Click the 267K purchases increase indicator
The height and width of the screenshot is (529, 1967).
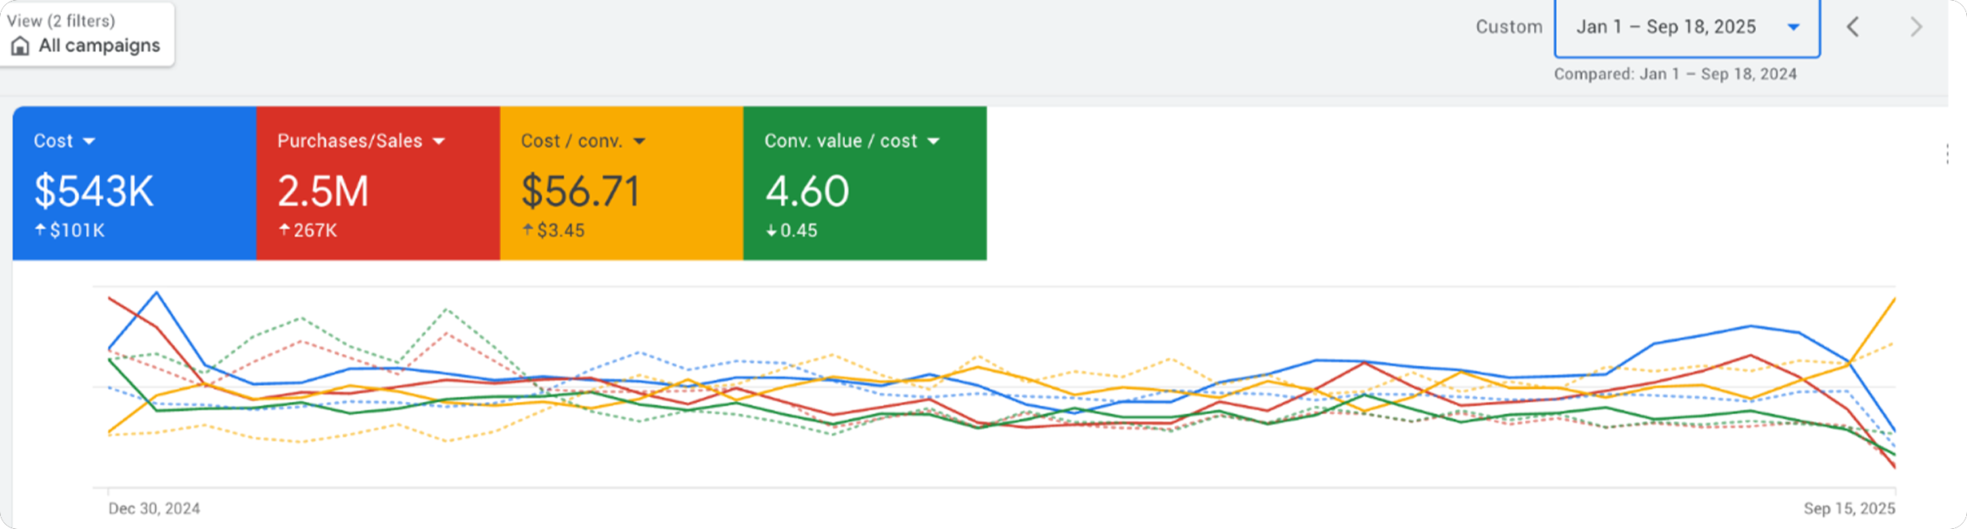308,230
